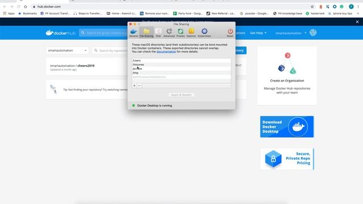Click the Search by repository field
Image resolution: width=363 pixels, height=204 pixels.
tap(110, 50)
